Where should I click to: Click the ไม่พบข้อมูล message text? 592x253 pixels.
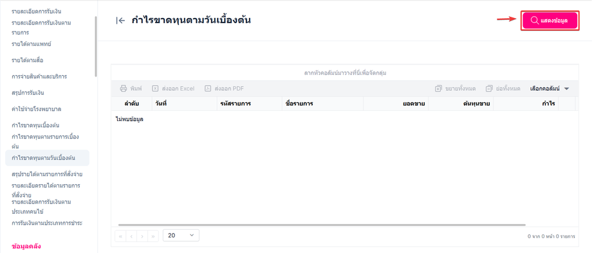(x=129, y=119)
